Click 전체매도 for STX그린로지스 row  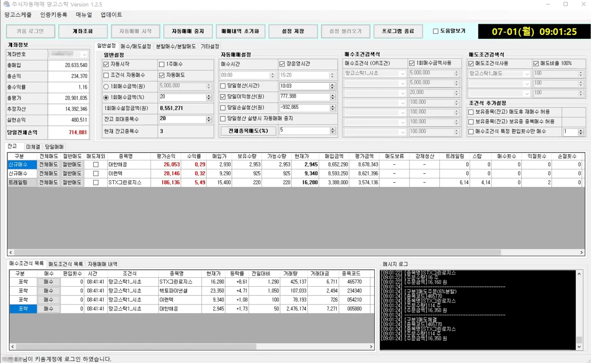(48, 182)
